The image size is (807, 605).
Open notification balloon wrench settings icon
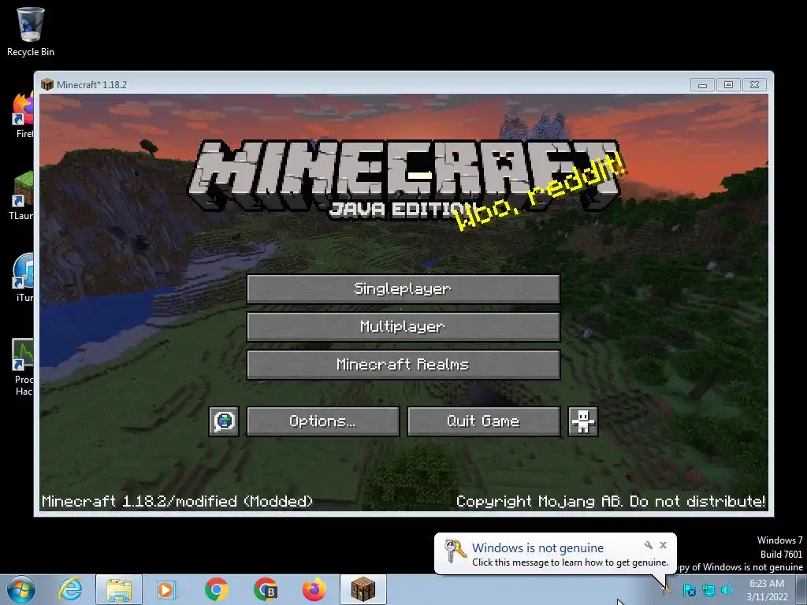[649, 545]
